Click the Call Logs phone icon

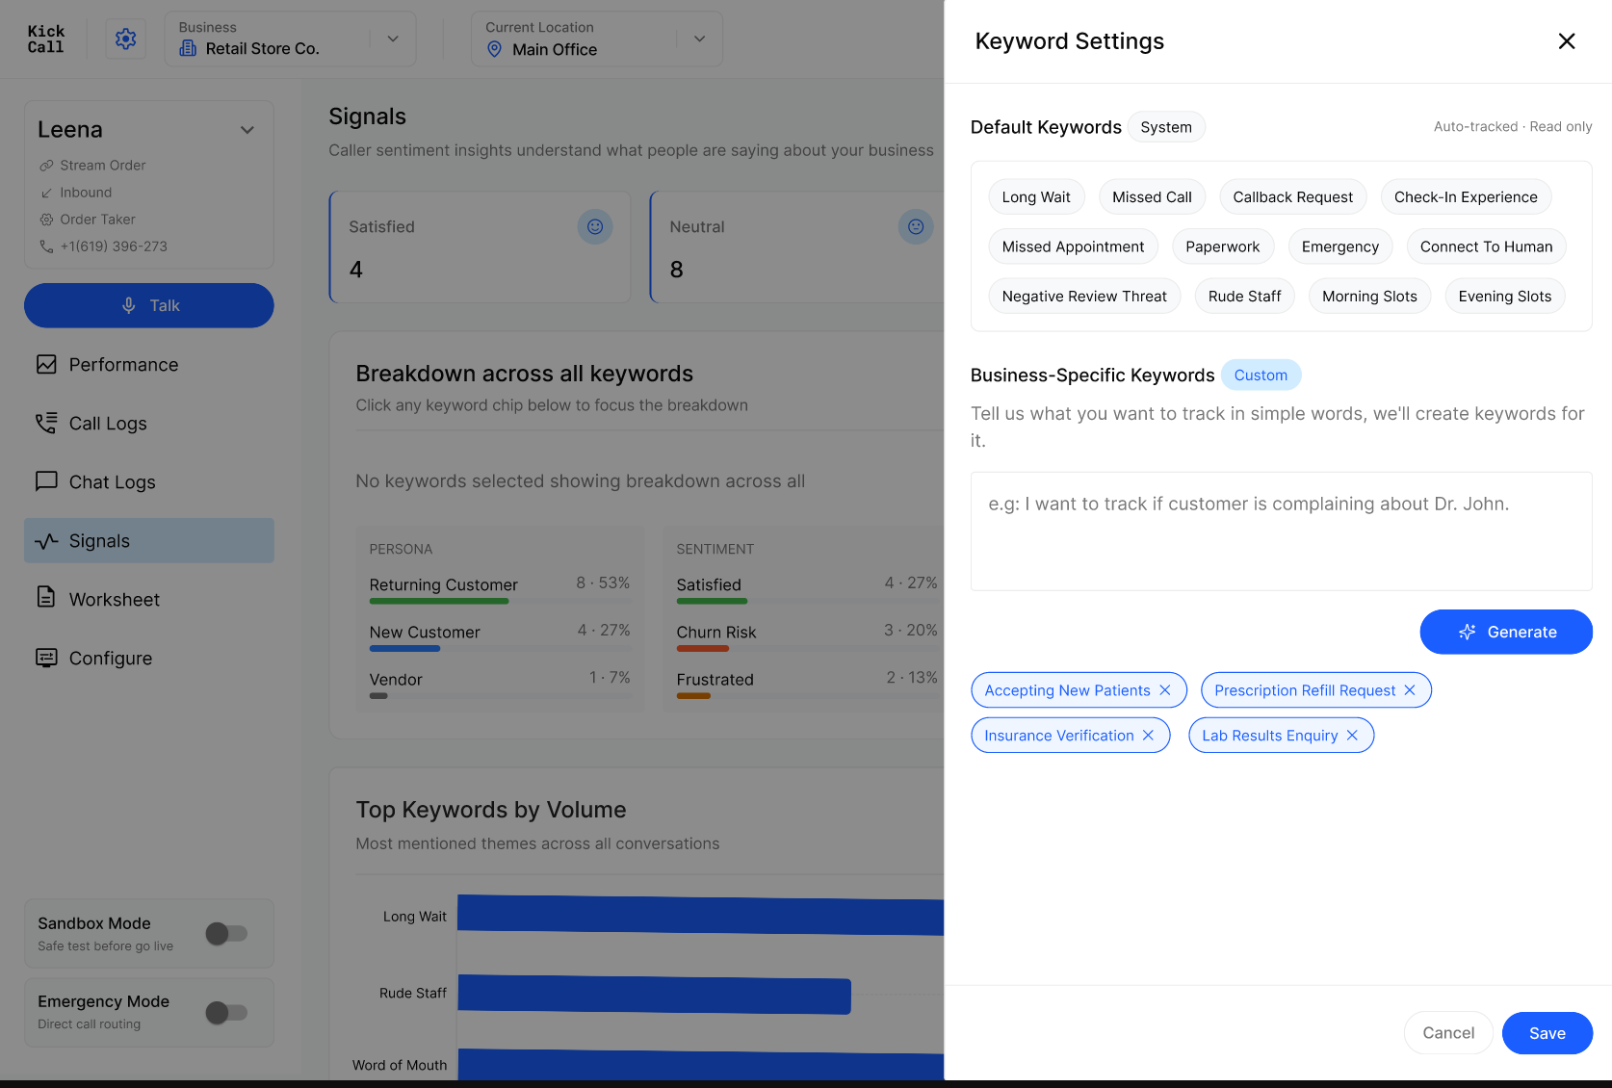pyautogui.click(x=46, y=423)
